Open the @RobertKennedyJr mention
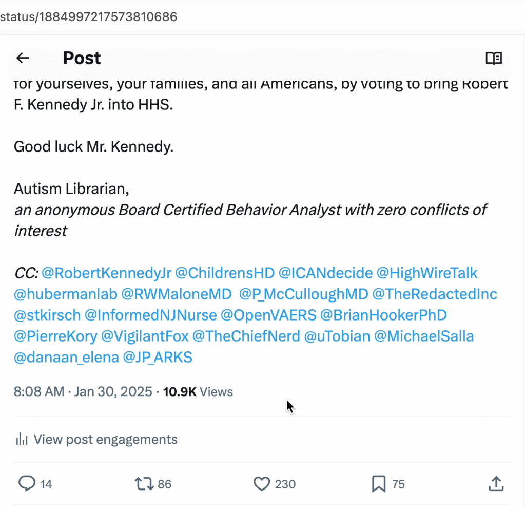Image resolution: width=525 pixels, height=508 pixels. point(106,273)
